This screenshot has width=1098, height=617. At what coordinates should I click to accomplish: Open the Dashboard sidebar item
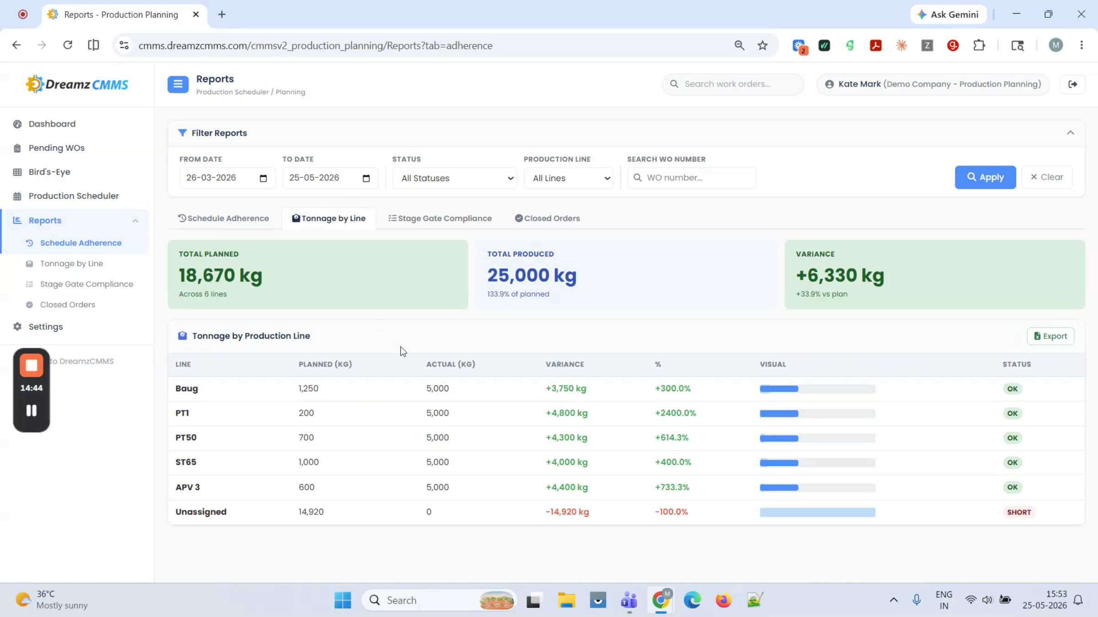[52, 124]
